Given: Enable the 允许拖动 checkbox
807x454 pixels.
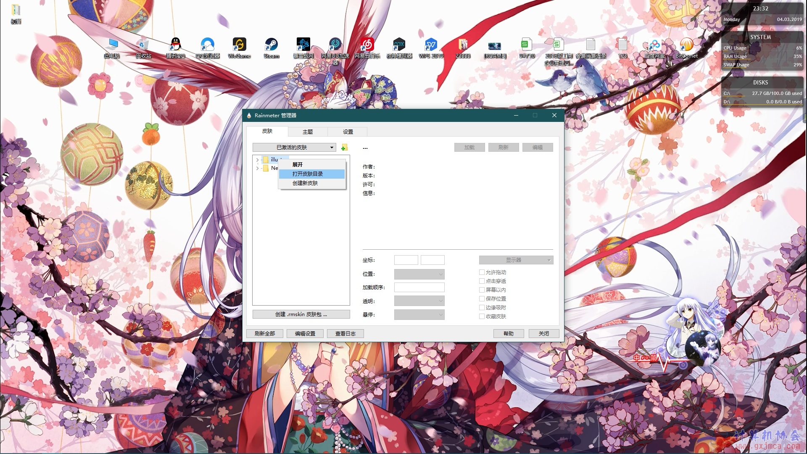Looking at the screenshot, I should pos(482,272).
